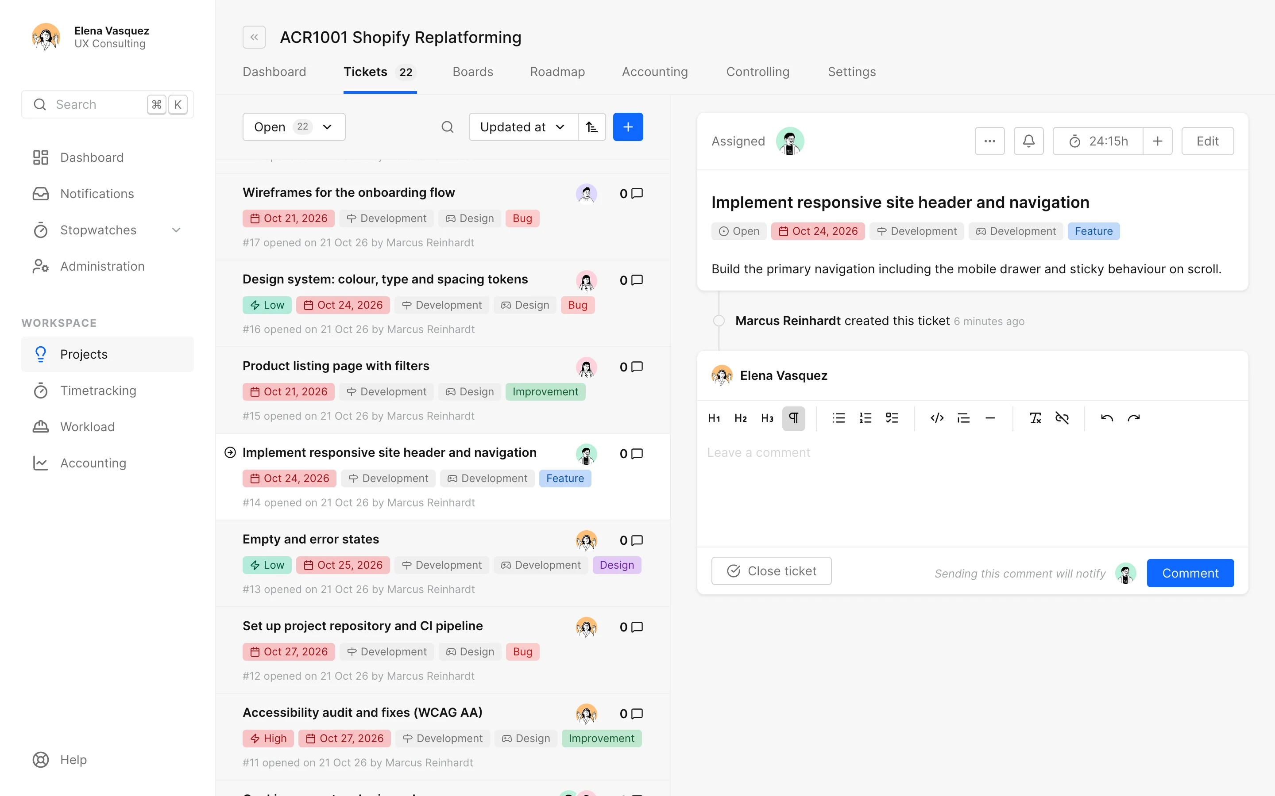1275x796 pixels.
Task: Open the Updated at sort dropdown
Action: tap(523, 127)
